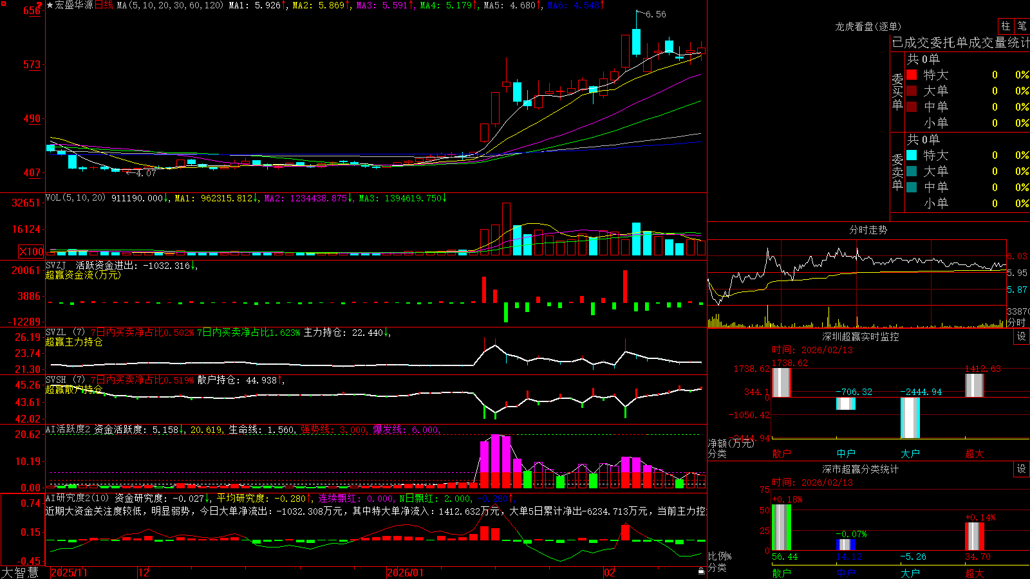Viewport: 1030px width, 579px height.
Task: Click the 6.56 high price annotation
Action: [656, 14]
